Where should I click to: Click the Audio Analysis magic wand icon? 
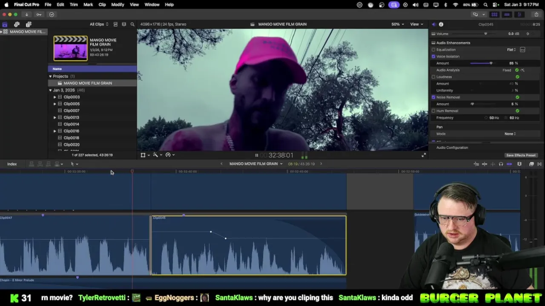(522, 70)
